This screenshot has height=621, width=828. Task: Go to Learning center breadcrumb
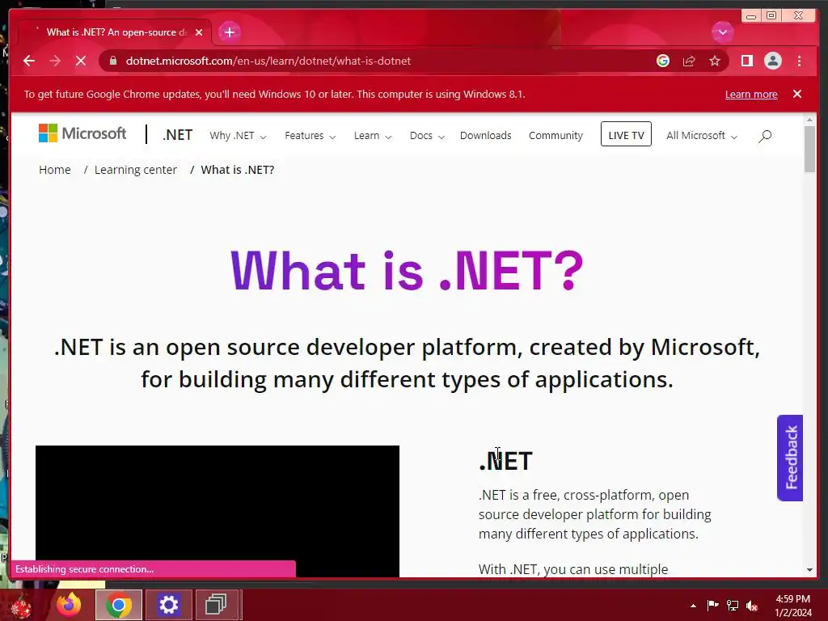136,170
